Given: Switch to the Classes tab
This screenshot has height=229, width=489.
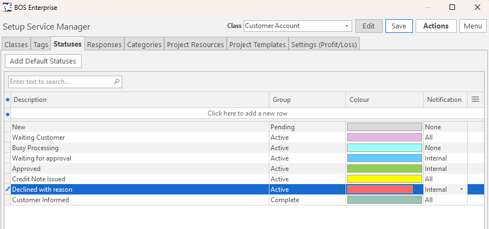Looking at the screenshot, I should (x=16, y=44).
